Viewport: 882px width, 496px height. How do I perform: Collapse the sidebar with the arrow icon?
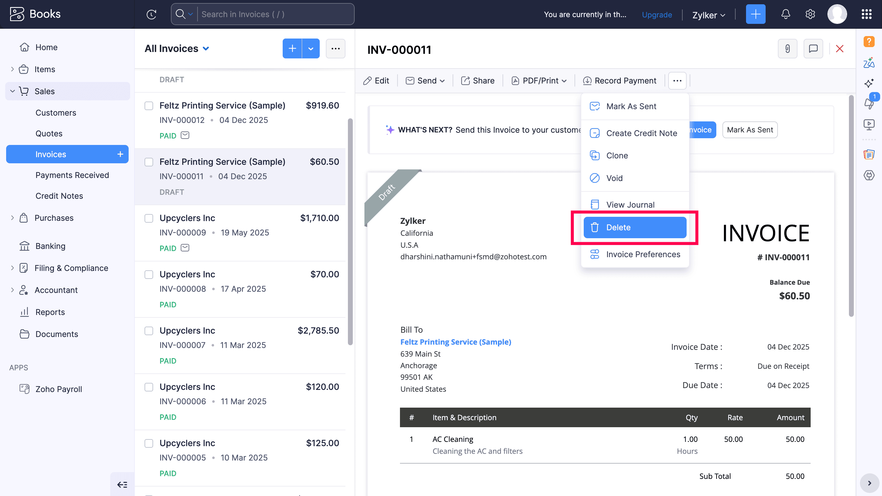[122, 484]
